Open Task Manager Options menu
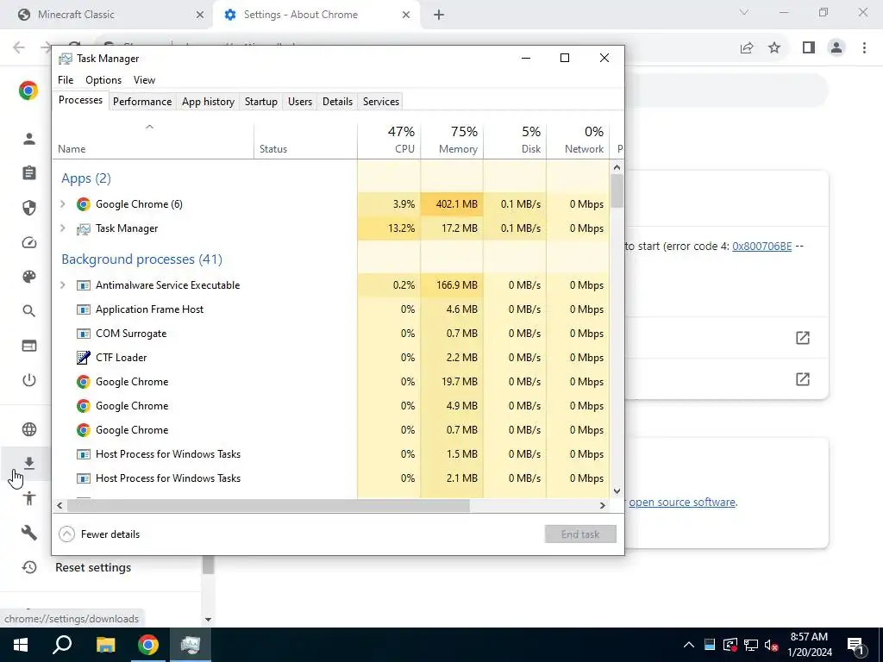This screenshot has height=662, width=883. coord(103,80)
